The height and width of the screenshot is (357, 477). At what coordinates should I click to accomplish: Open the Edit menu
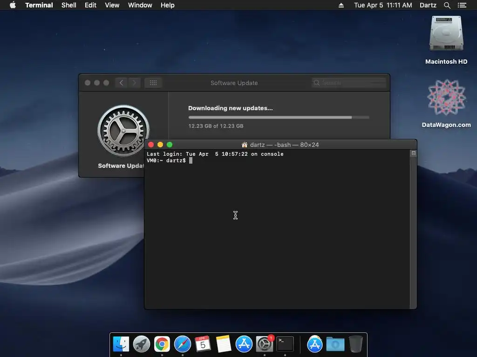click(x=90, y=5)
